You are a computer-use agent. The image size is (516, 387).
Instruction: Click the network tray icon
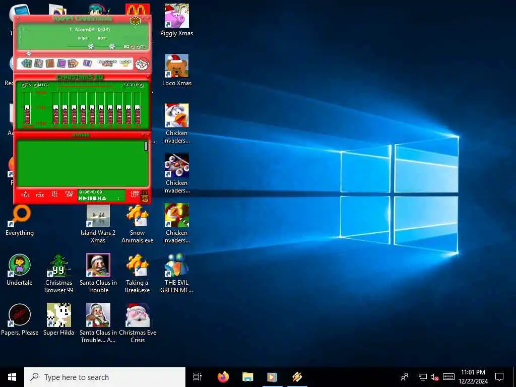(423, 377)
